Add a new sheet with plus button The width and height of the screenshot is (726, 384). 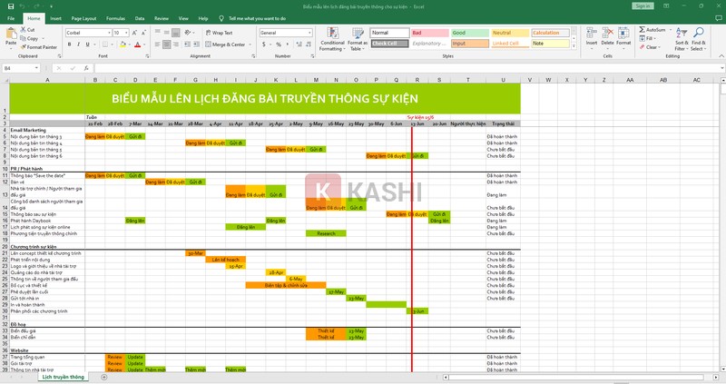point(104,377)
